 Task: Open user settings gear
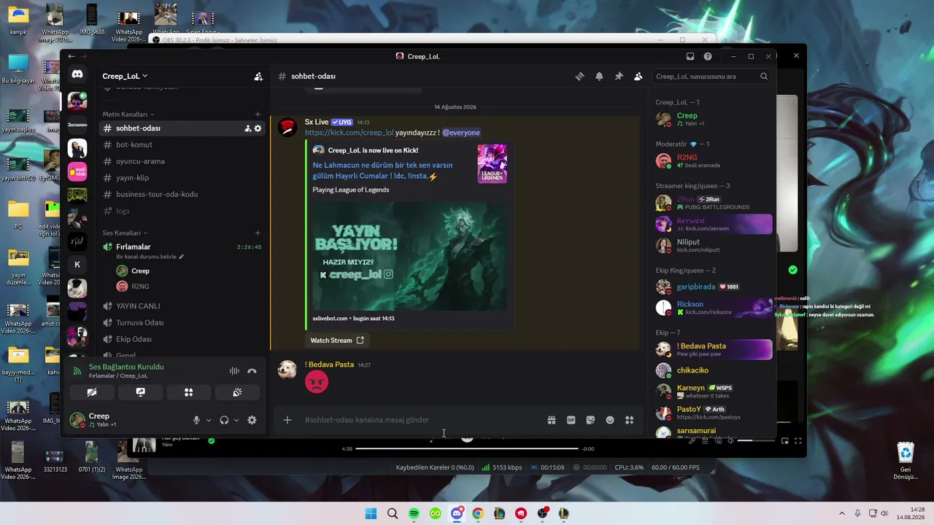pyautogui.click(x=252, y=420)
